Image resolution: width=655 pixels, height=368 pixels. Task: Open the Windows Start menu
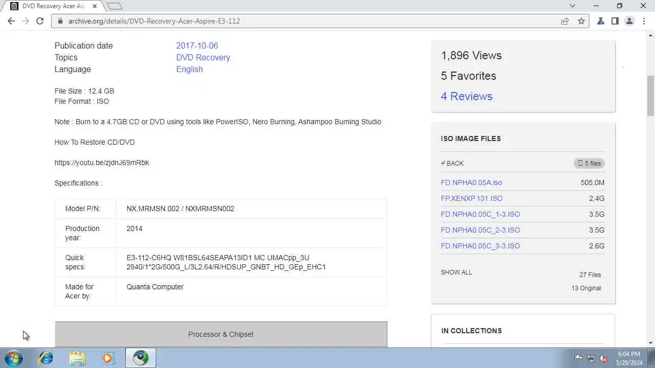(x=14, y=358)
